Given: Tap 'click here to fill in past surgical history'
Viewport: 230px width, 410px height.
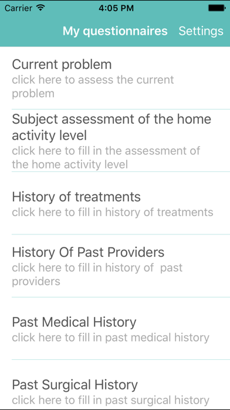Looking at the screenshot, I should click(111, 401).
